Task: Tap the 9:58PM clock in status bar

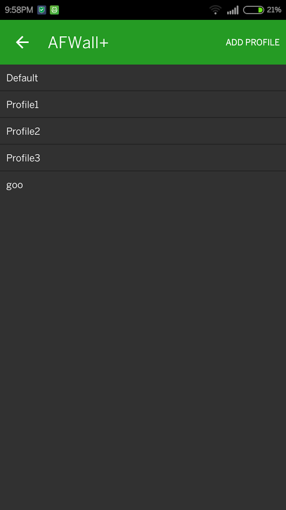Action: pyautogui.click(x=19, y=10)
